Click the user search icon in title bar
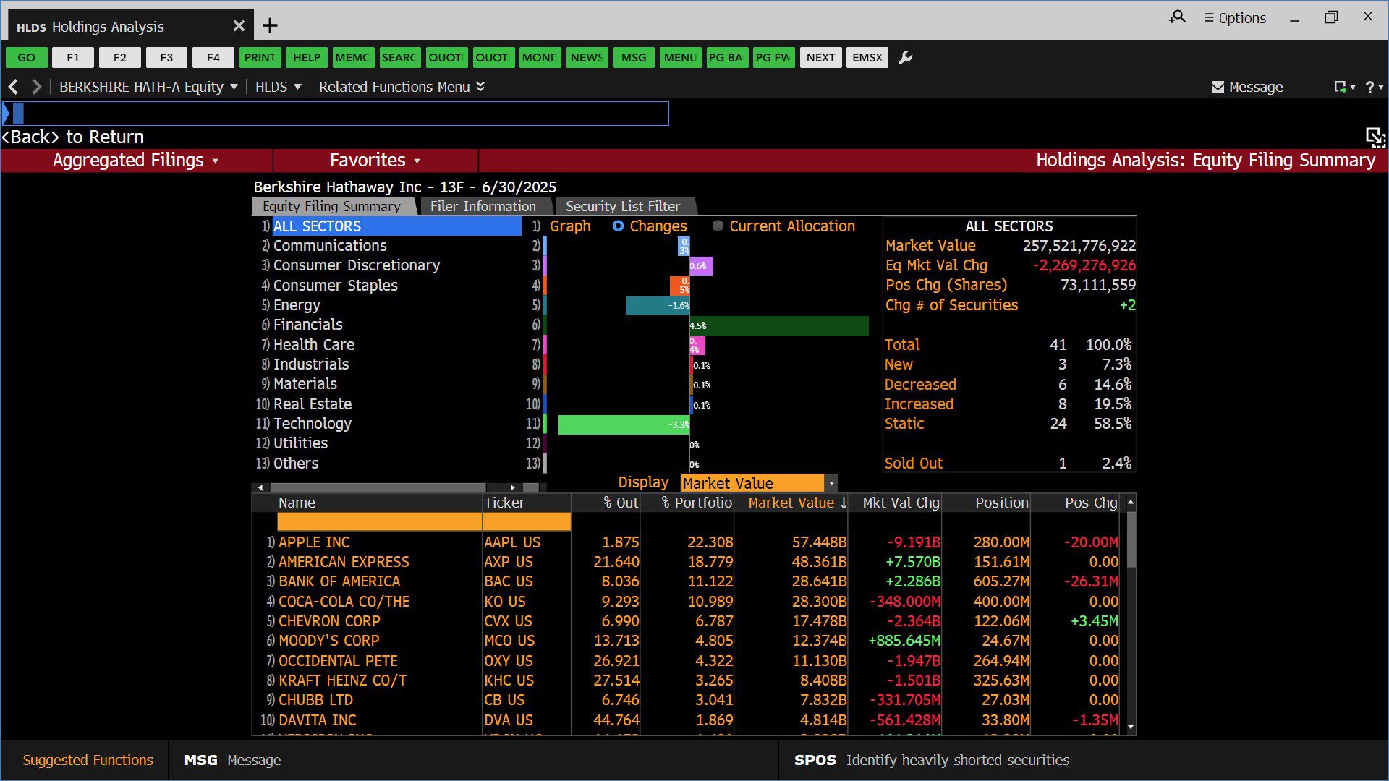The height and width of the screenshot is (781, 1389). click(1177, 17)
